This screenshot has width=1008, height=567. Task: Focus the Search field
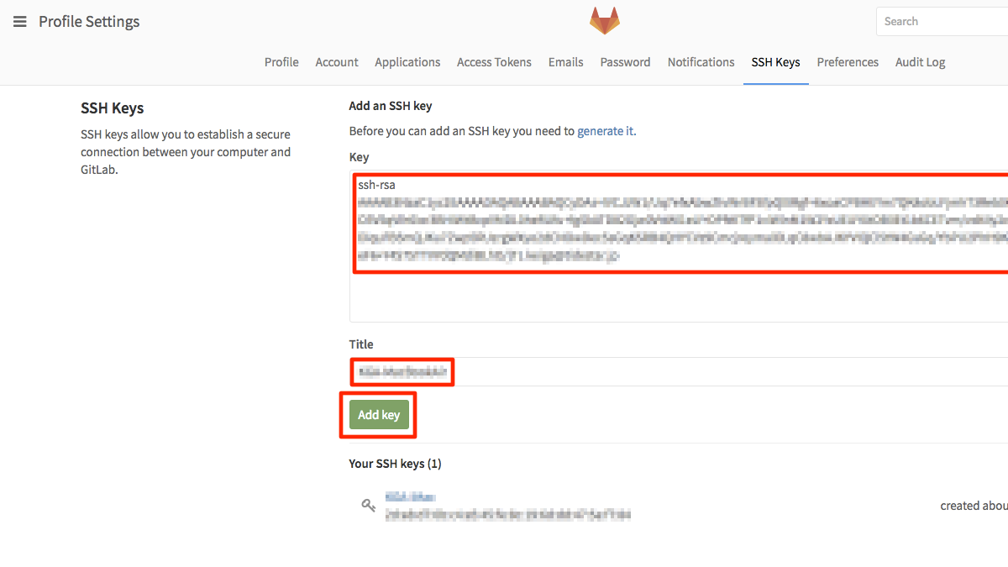942,22
